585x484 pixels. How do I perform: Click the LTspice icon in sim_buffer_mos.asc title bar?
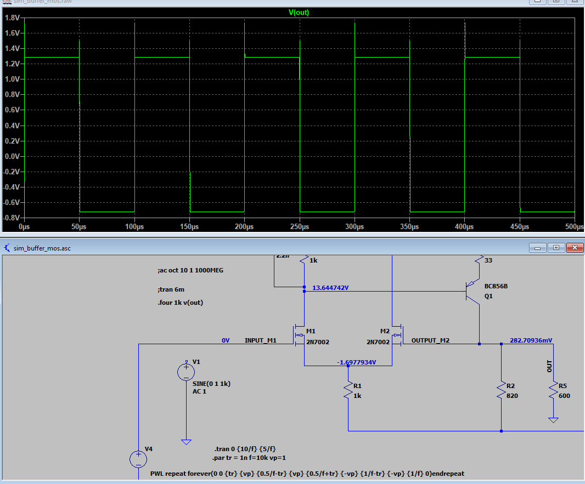(x=7, y=248)
